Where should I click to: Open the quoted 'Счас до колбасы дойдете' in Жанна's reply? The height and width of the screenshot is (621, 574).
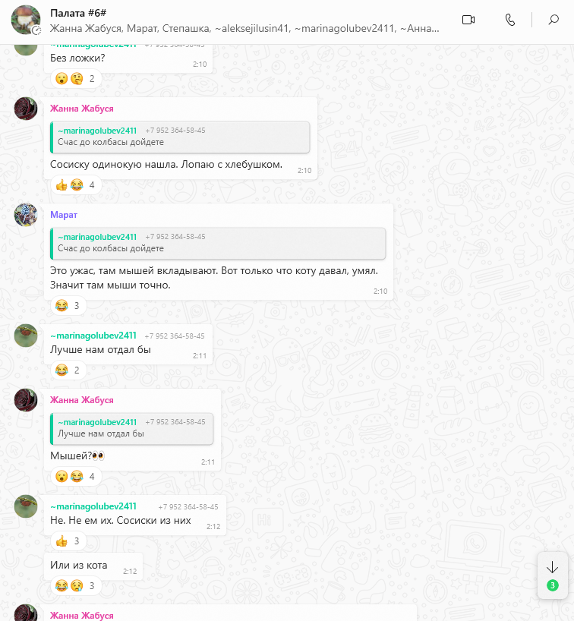point(180,137)
